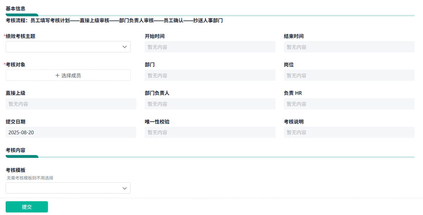Select the 直接上级 field
The width and height of the screenshot is (423, 215).
tap(71, 104)
